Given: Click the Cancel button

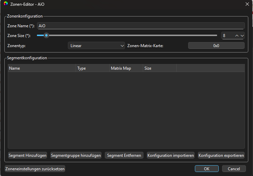Looking at the screenshot, I should [234, 169].
